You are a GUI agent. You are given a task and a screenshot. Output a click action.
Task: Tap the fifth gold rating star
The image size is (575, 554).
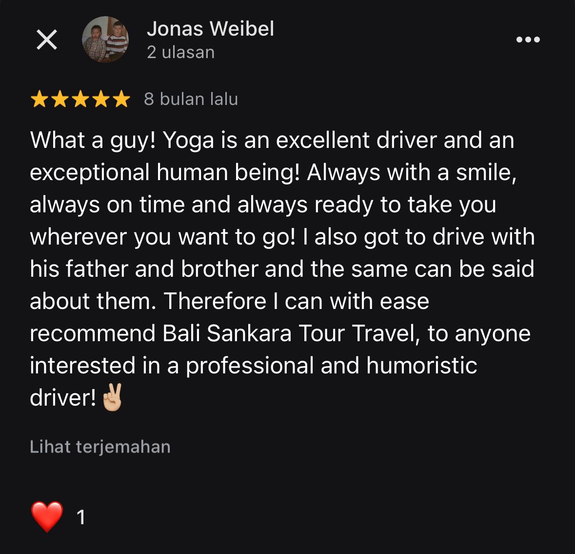point(121,99)
